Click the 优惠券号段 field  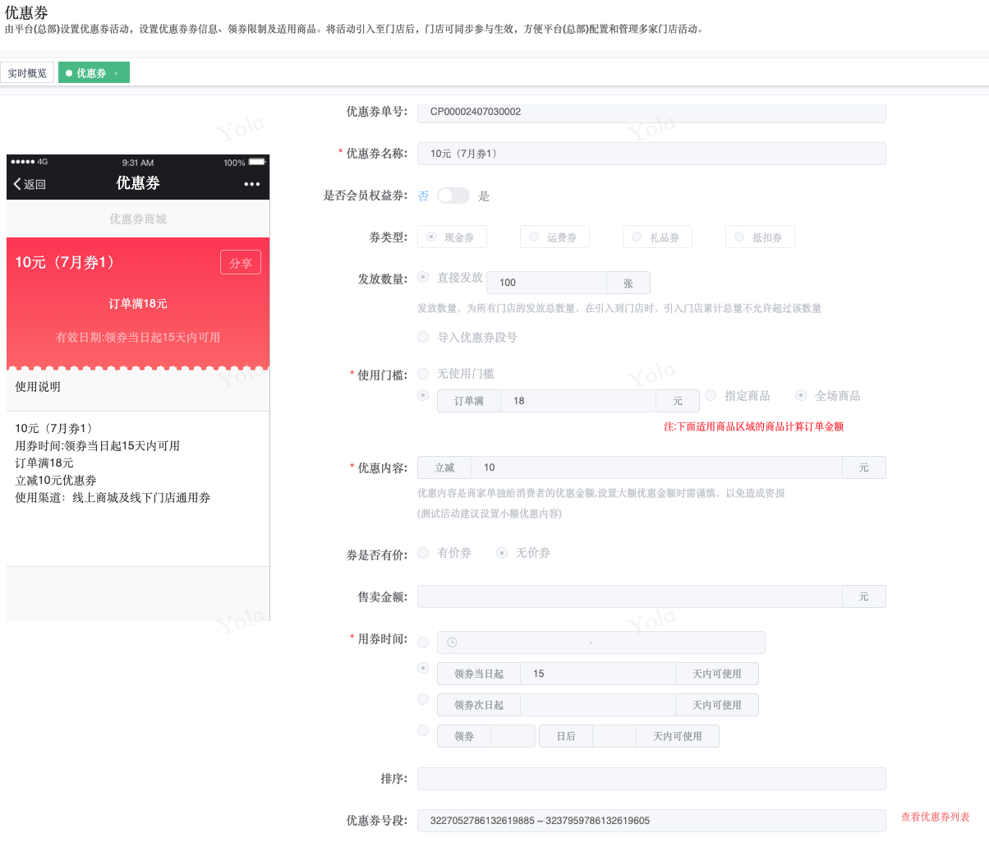[651, 821]
